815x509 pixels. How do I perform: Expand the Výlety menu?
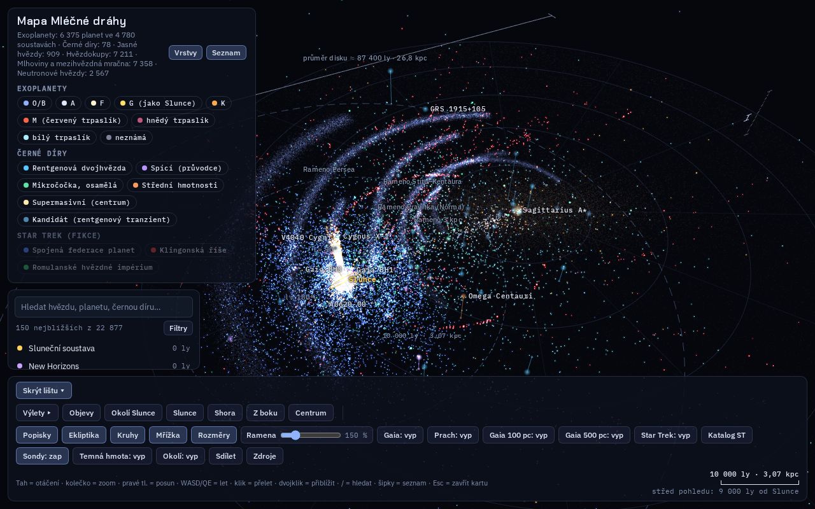pos(37,413)
